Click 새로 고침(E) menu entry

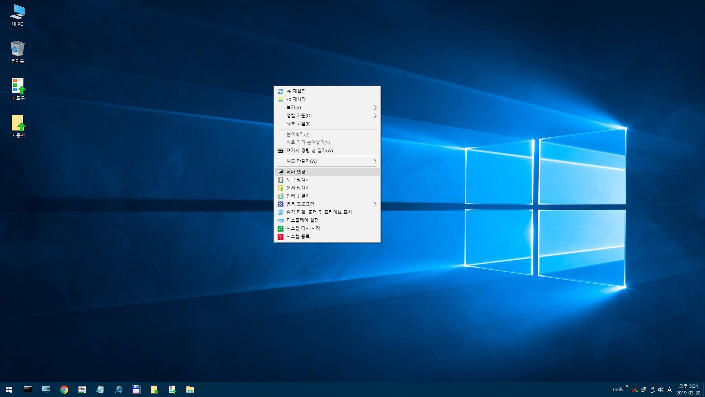pyautogui.click(x=327, y=124)
